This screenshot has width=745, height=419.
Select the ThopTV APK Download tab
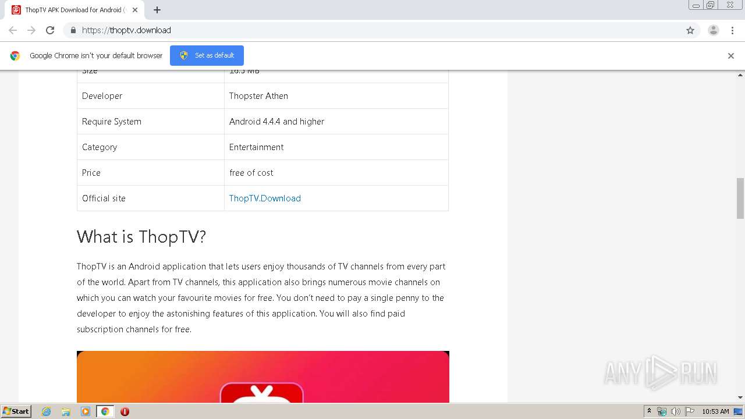(76, 10)
